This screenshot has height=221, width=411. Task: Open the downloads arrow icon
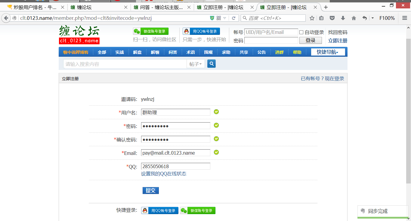(343, 18)
